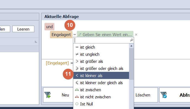190x109 pixels.
Task: Pick 'ist kleiner oder gleich als' operator
Action: tap(101, 83)
